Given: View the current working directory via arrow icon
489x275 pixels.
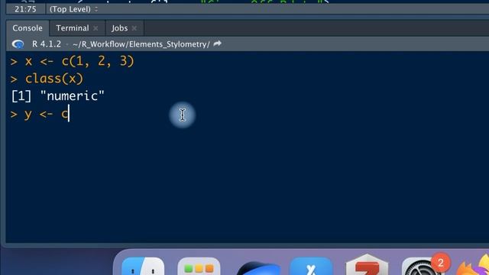Looking at the screenshot, I should point(218,44).
